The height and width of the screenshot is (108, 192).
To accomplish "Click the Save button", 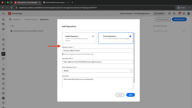I will (131, 95).
